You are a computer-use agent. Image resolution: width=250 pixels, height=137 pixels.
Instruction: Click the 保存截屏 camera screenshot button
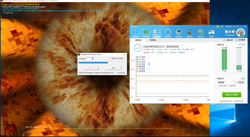(240, 40)
